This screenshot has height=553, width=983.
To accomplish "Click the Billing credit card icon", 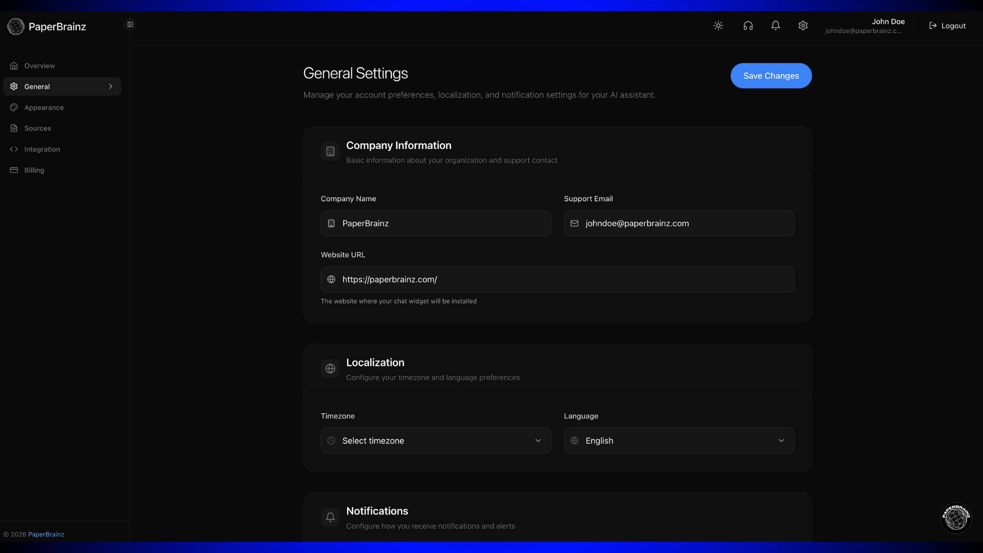I will pos(14,170).
